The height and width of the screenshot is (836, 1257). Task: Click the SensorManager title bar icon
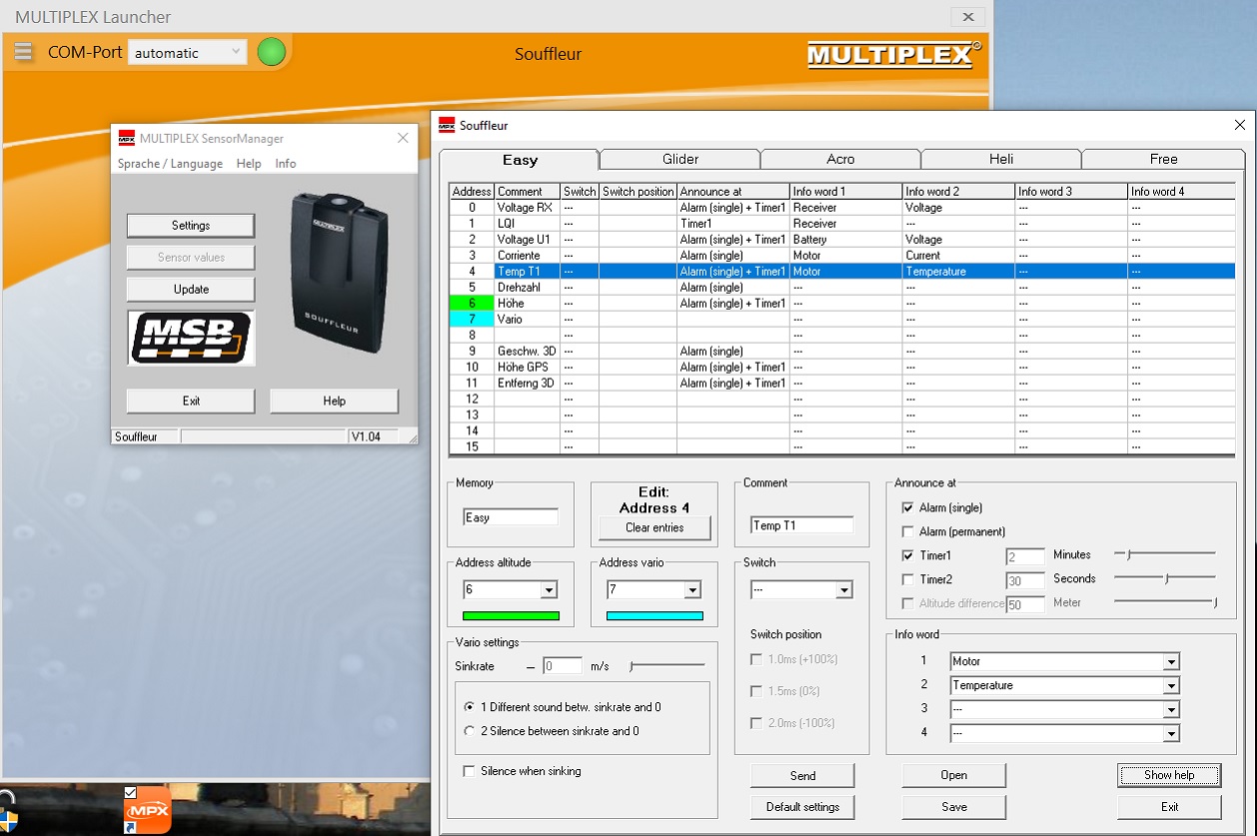(x=126, y=138)
